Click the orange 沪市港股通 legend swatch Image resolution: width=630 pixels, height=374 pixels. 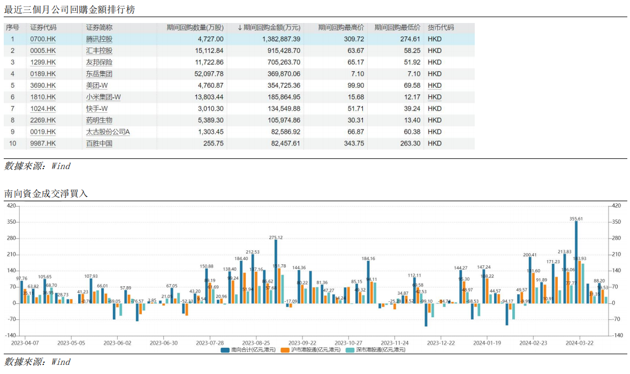coord(285,350)
